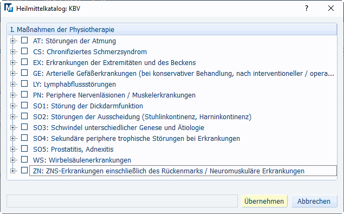Expand the EX: Erkrankungen der Extremitäten node

coord(12,62)
